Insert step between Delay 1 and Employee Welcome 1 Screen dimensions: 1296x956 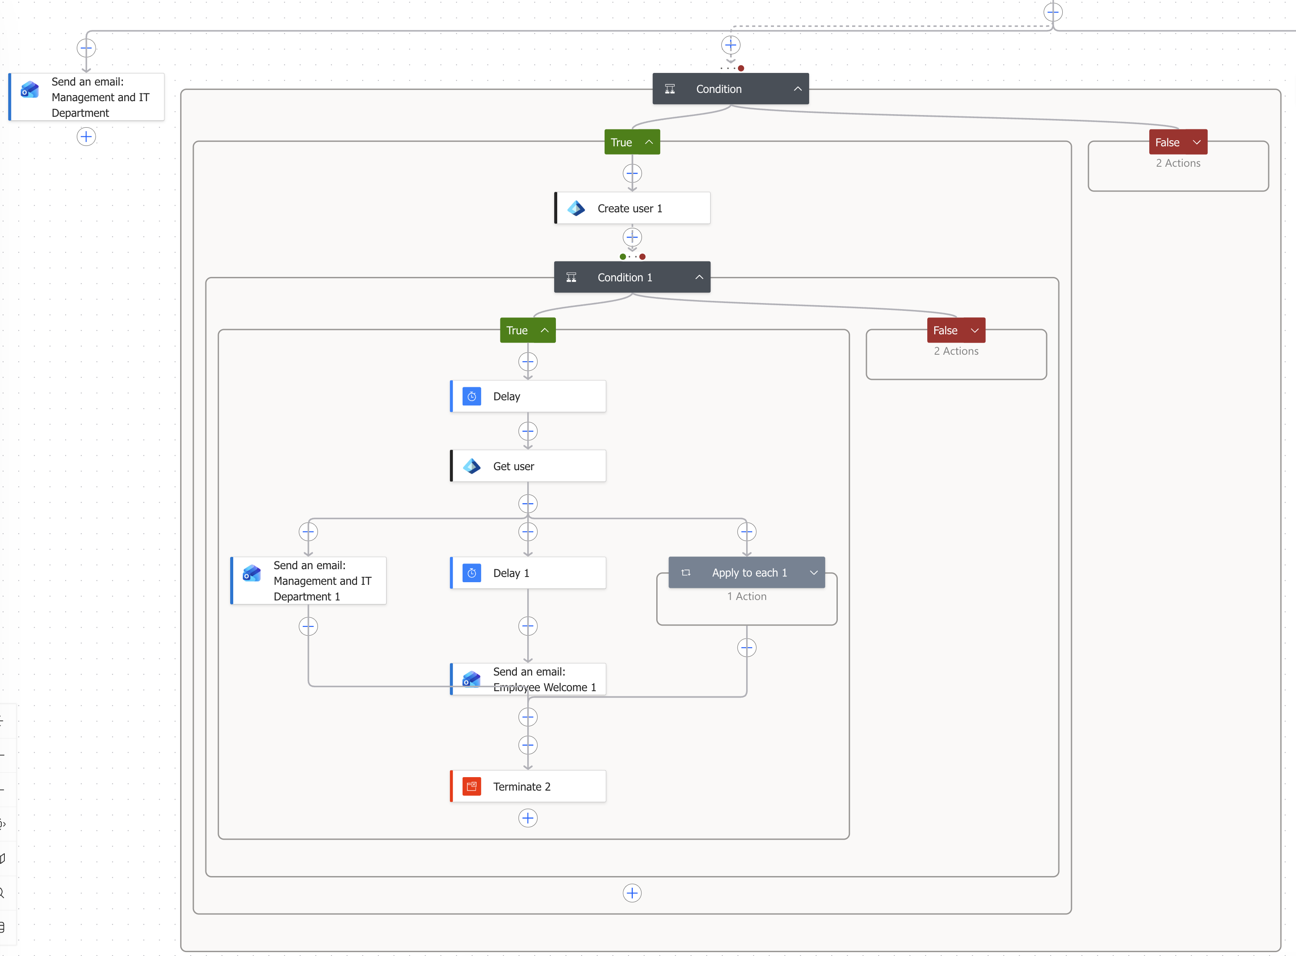pos(528,626)
